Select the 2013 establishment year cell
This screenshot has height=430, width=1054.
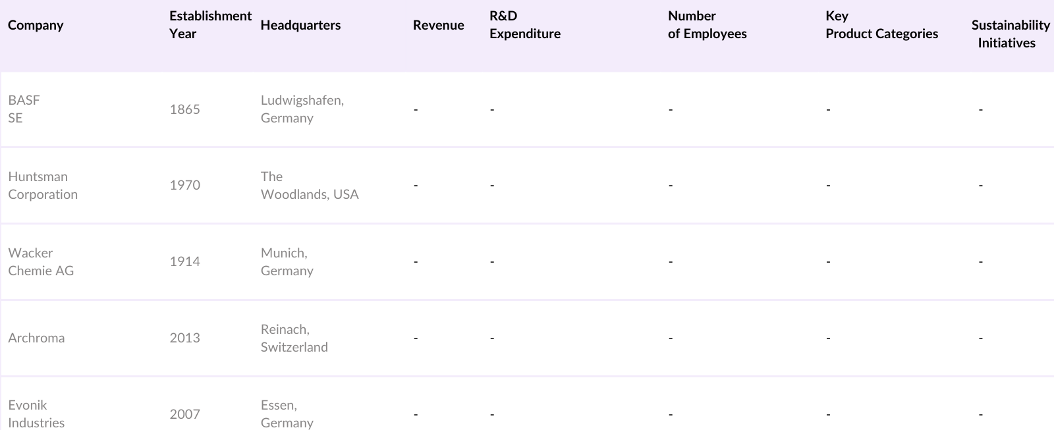184,338
